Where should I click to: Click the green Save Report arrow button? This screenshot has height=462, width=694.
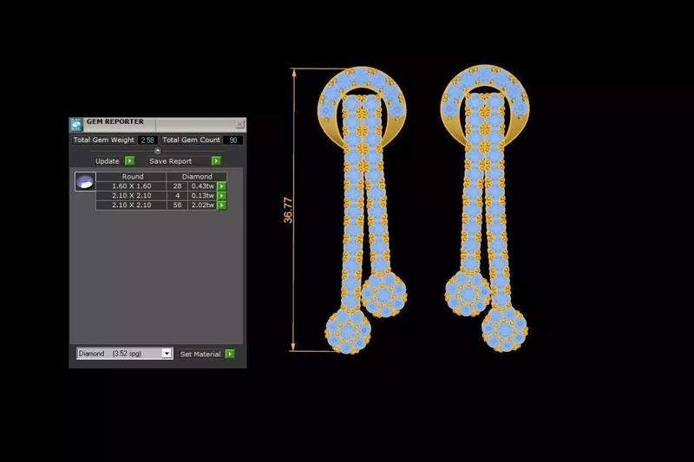216,161
